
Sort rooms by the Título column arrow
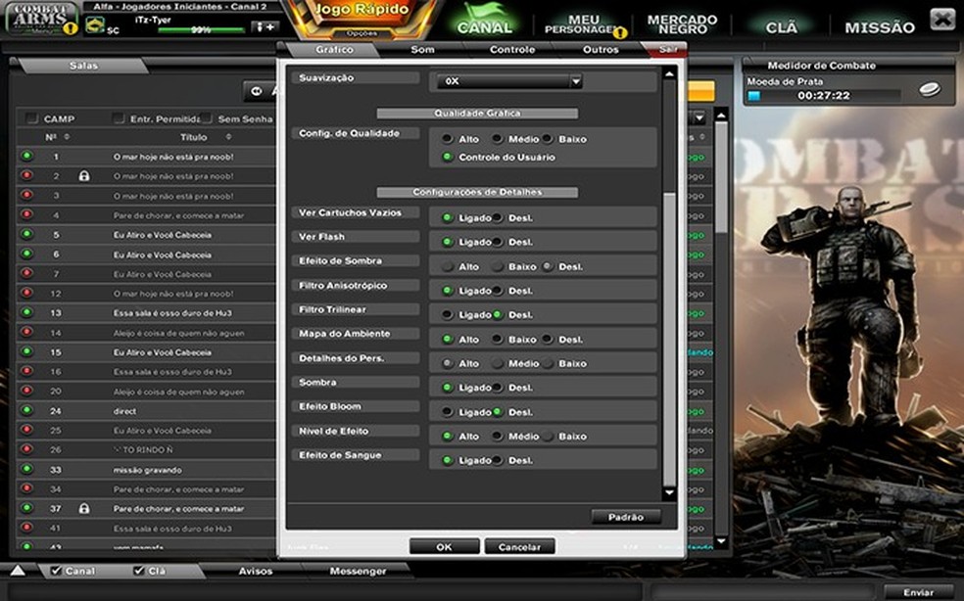pyautogui.click(x=228, y=137)
